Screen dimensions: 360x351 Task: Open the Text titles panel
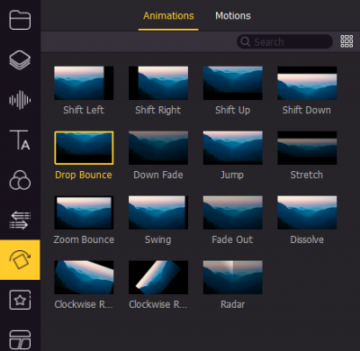(20, 139)
